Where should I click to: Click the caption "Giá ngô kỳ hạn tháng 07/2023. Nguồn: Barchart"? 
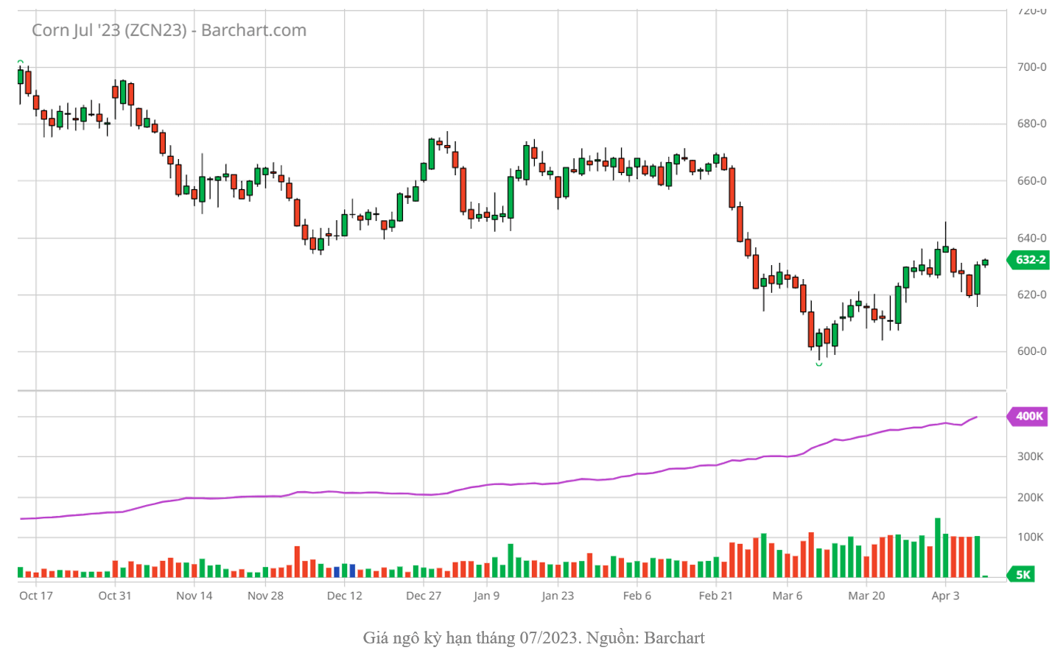click(534, 638)
